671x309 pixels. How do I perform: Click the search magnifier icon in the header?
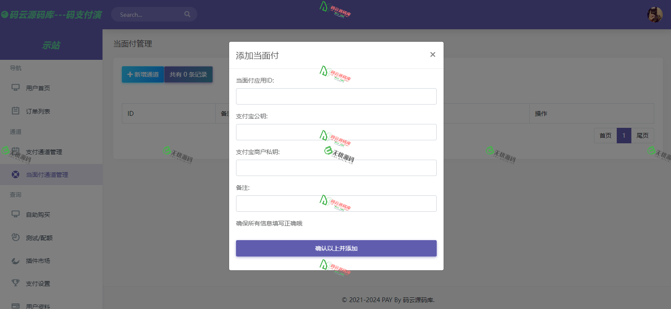pos(187,14)
